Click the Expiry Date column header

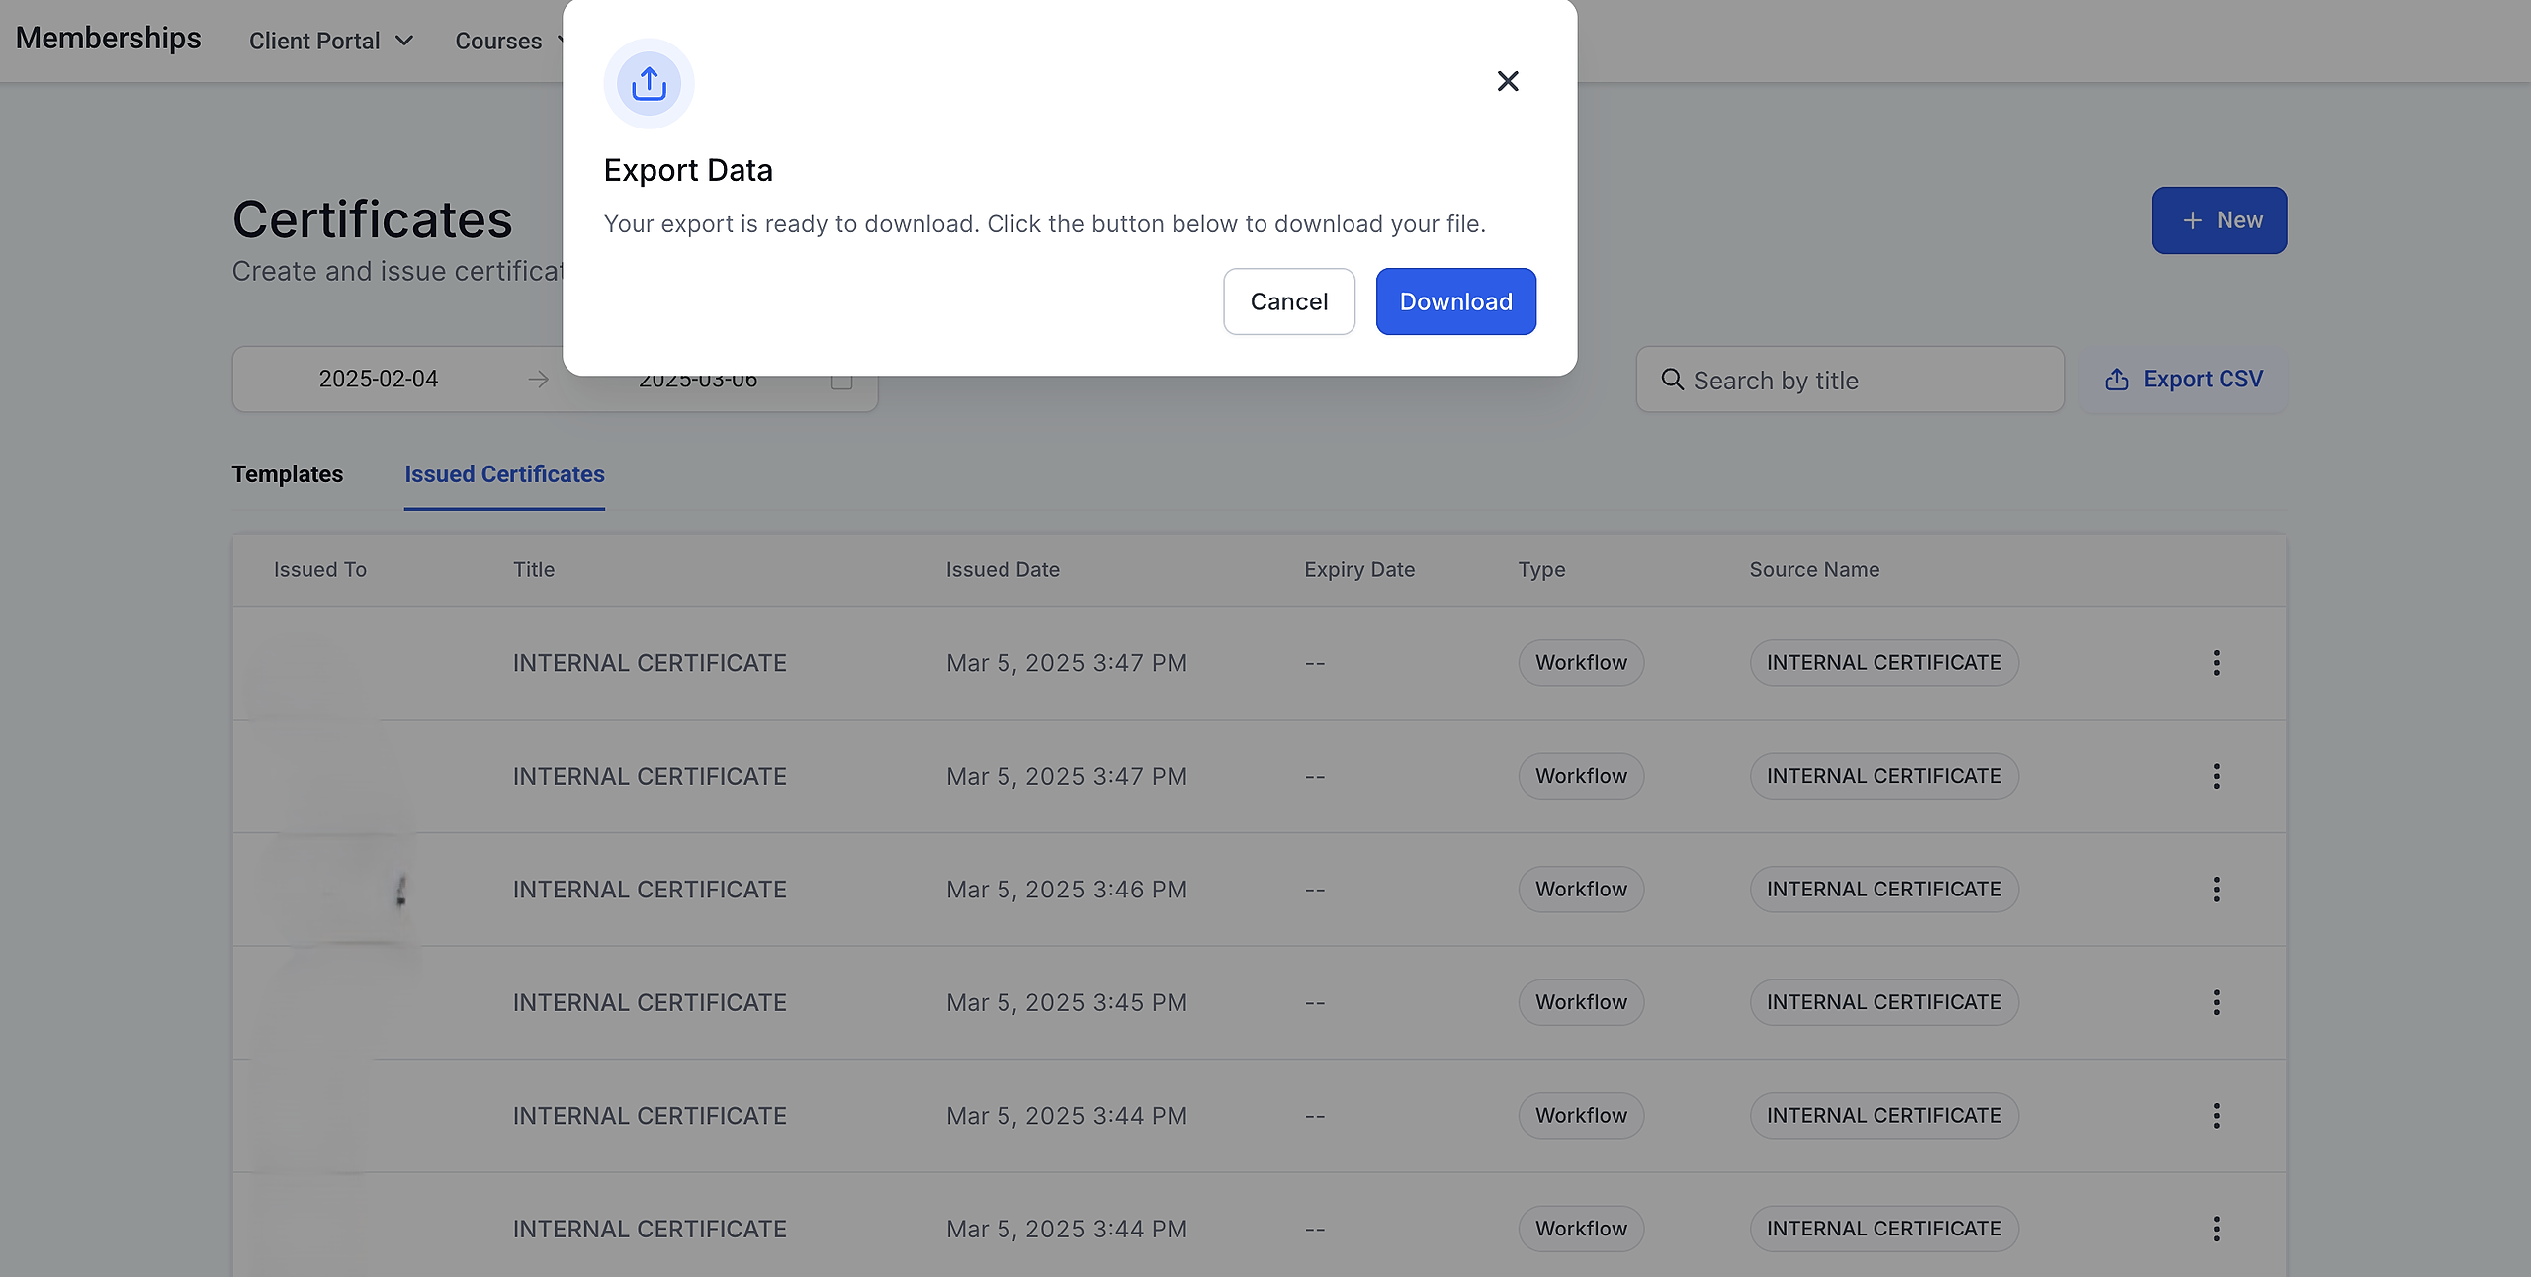(1359, 570)
